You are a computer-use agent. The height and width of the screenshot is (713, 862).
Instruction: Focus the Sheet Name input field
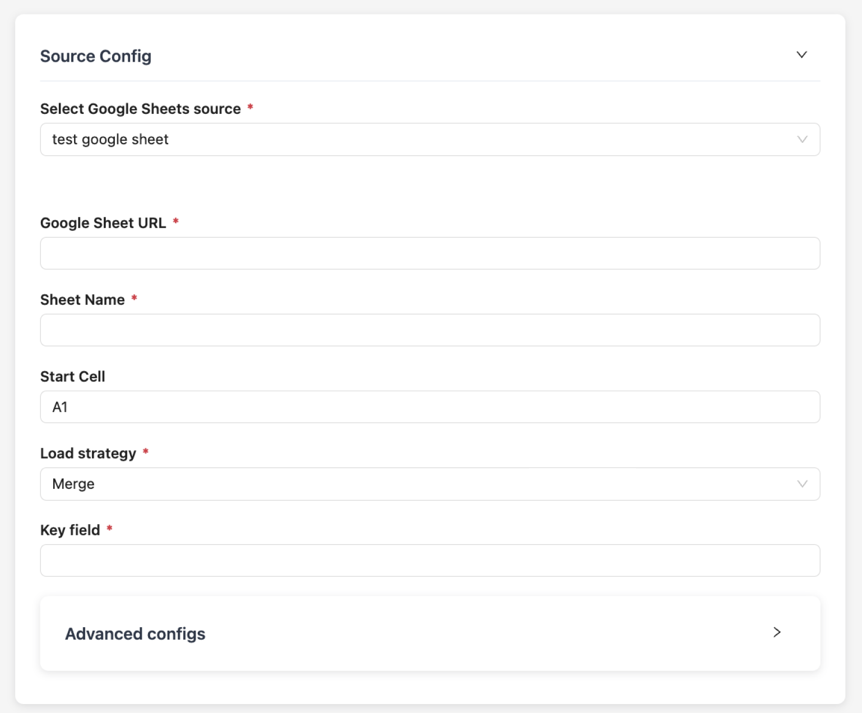(429, 330)
